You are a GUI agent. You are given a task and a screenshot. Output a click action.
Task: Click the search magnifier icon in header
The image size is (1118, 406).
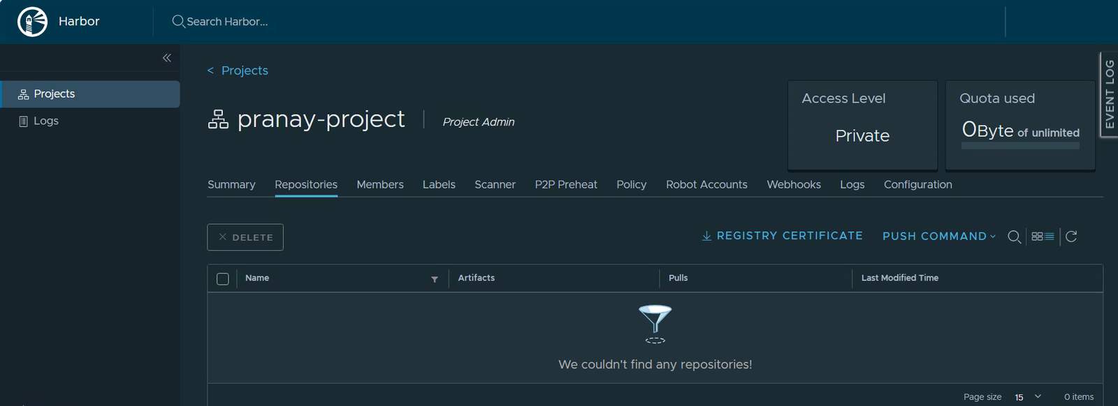178,22
